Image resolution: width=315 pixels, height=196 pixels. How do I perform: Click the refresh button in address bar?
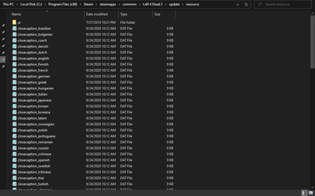point(246,4)
